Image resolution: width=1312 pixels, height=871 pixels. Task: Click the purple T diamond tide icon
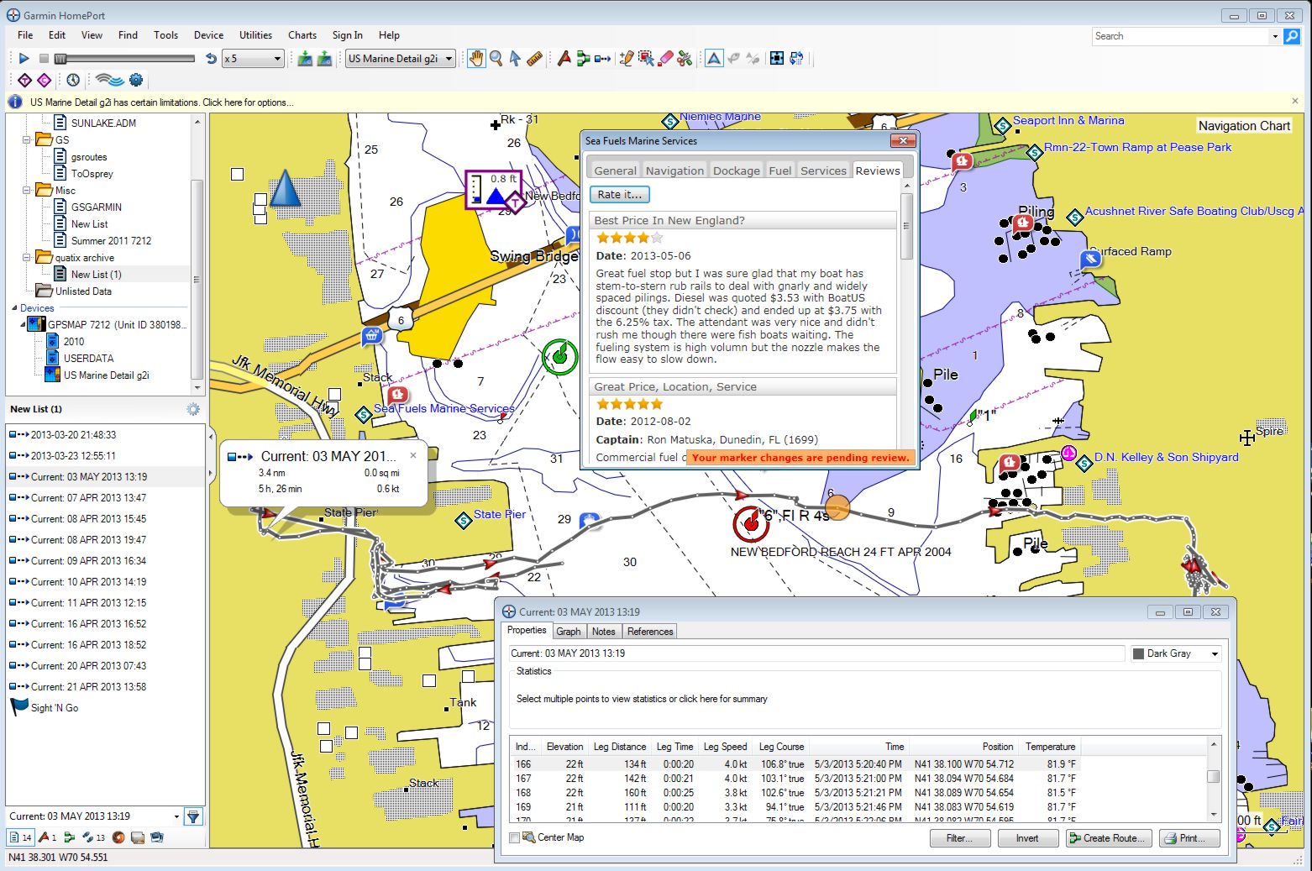(24, 80)
